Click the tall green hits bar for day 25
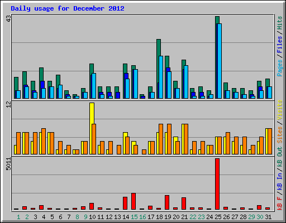The image size is (286, 223). (217, 57)
